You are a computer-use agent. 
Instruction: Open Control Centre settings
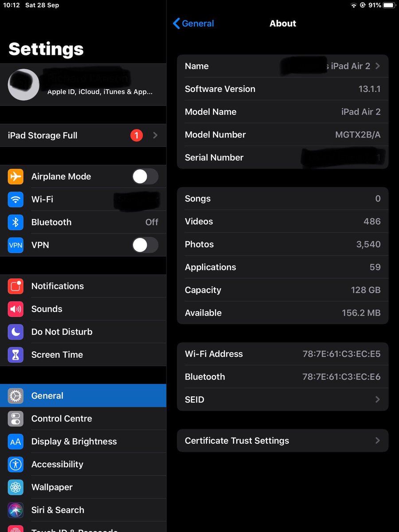point(83,419)
